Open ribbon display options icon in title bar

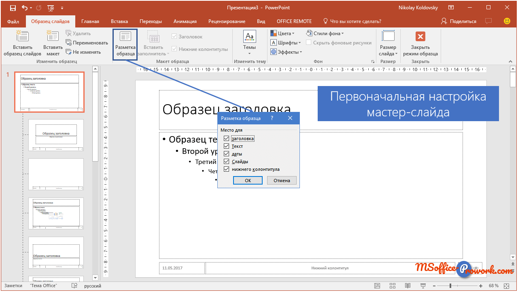point(451,8)
